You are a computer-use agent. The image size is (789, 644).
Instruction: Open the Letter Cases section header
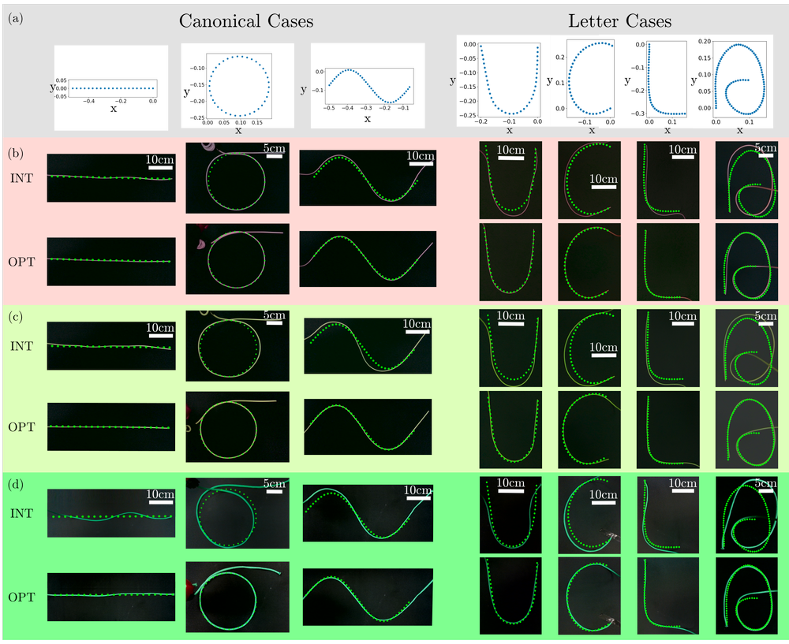620,21
